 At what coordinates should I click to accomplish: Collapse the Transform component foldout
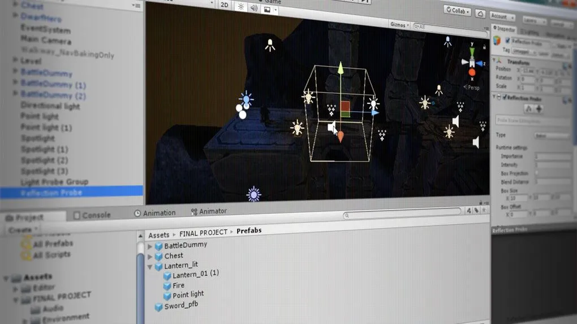coord(494,60)
